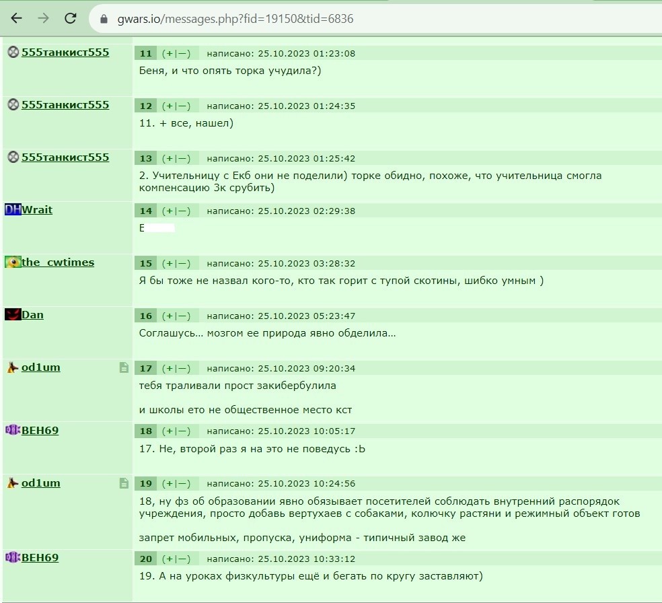Screen dimensions: 662x603
Task: Upvote post 14 with the plus sign
Action: tap(170, 211)
